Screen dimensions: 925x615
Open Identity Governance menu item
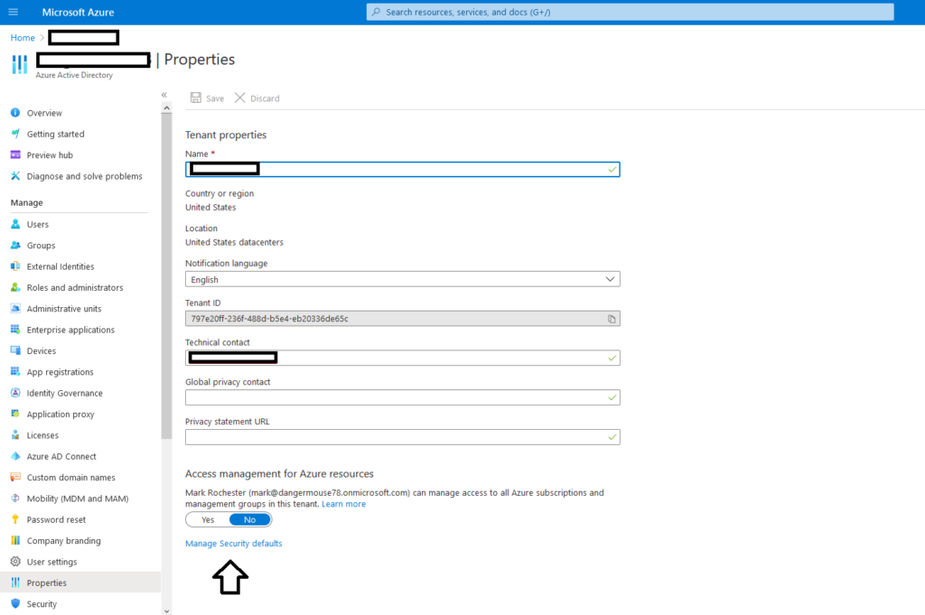tap(64, 394)
